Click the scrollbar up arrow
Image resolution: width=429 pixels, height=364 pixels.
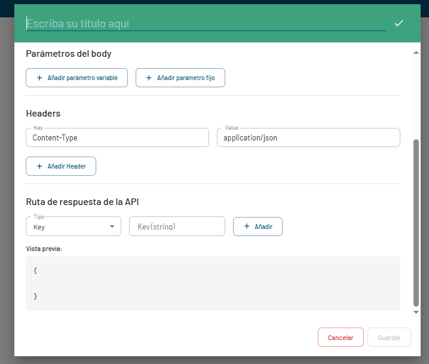(x=416, y=53)
